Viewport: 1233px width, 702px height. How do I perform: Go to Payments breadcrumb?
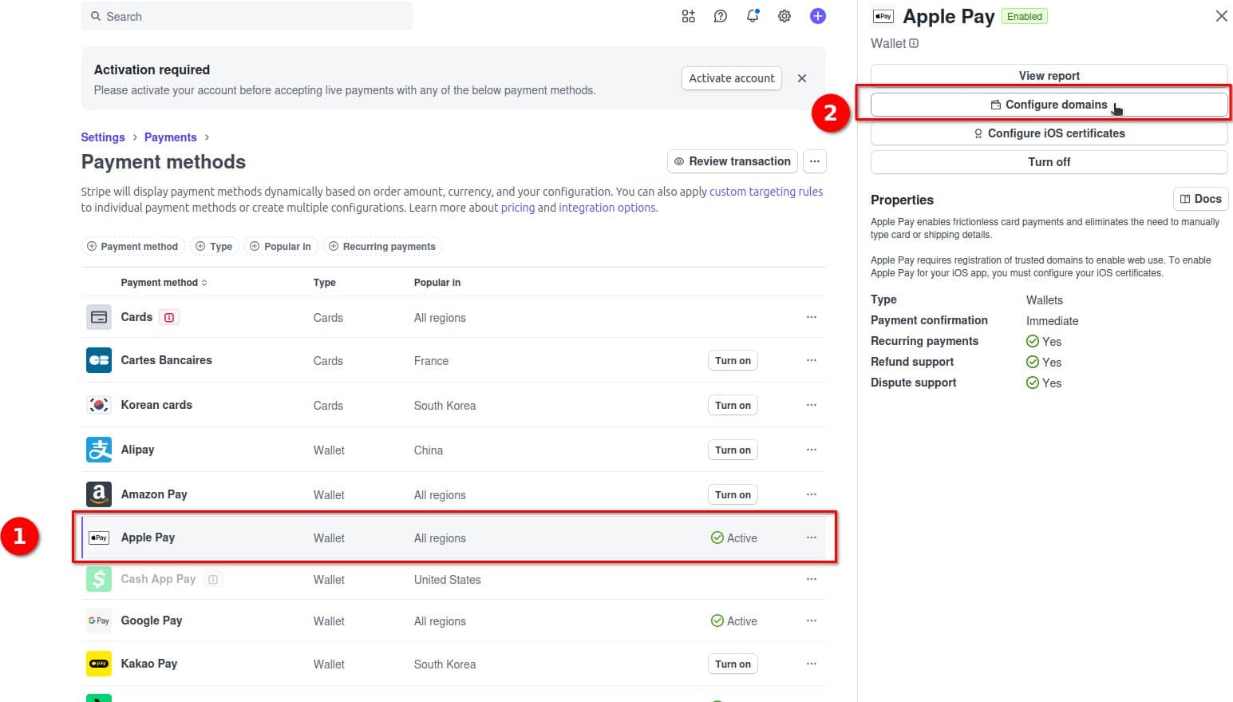point(170,137)
